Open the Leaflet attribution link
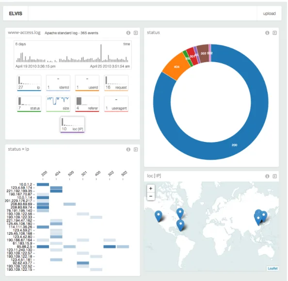 click(x=272, y=268)
